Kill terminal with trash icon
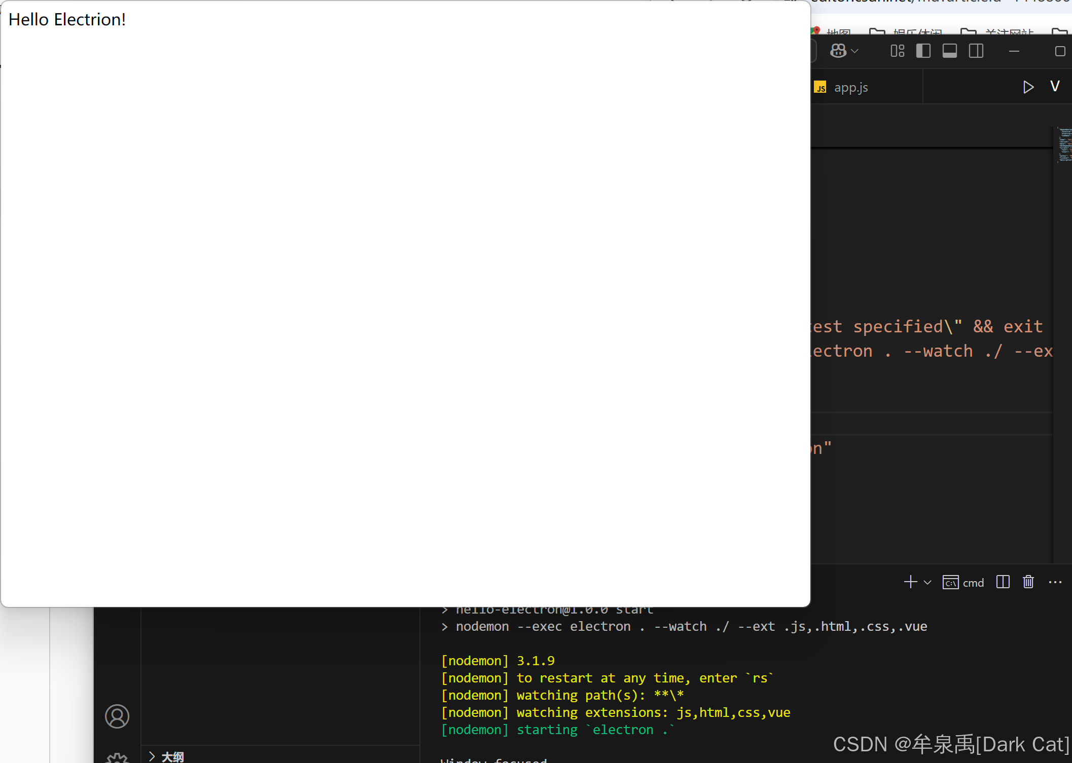The height and width of the screenshot is (763, 1072). tap(1028, 582)
